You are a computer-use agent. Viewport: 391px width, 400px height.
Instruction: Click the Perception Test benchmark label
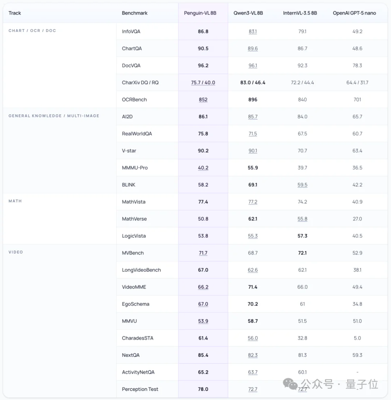click(140, 389)
